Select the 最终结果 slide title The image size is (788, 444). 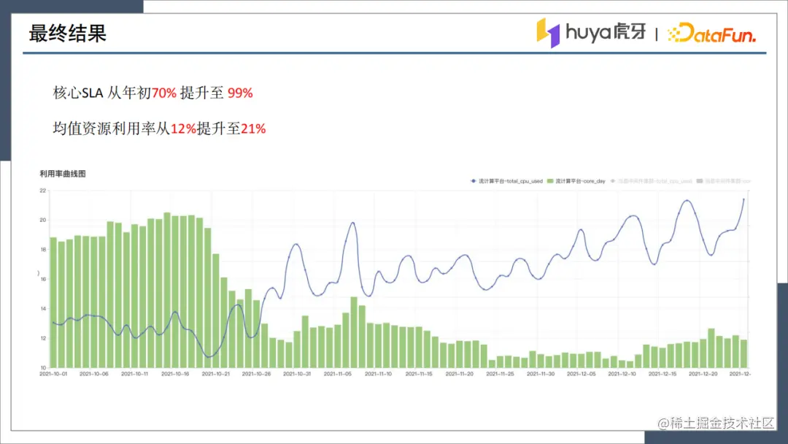67,34
